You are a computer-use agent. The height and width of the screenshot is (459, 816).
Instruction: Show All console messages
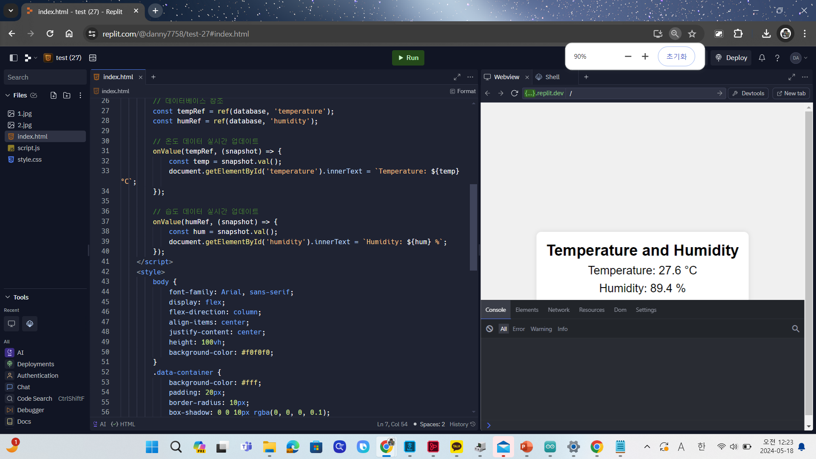(x=503, y=329)
